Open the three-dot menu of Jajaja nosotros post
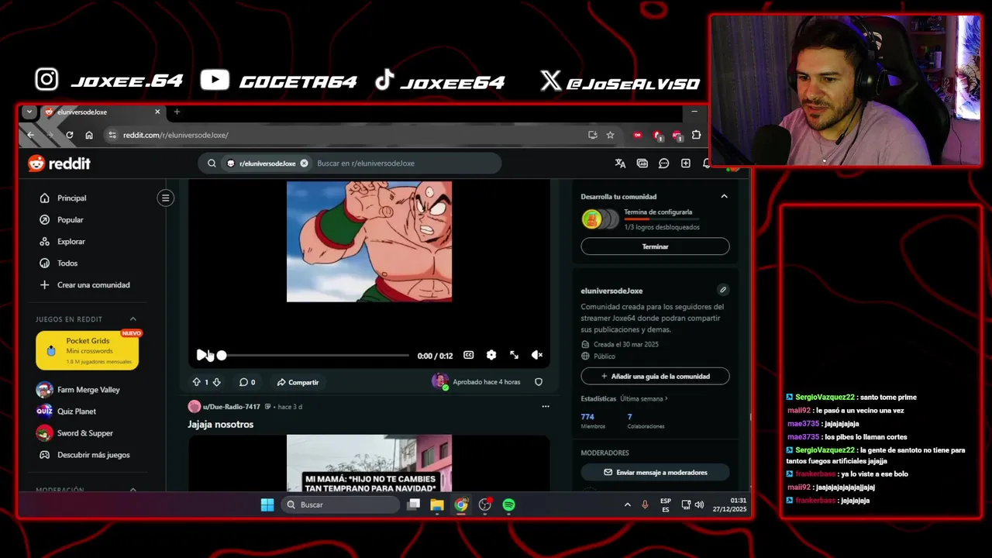The height and width of the screenshot is (558, 992). (545, 406)
